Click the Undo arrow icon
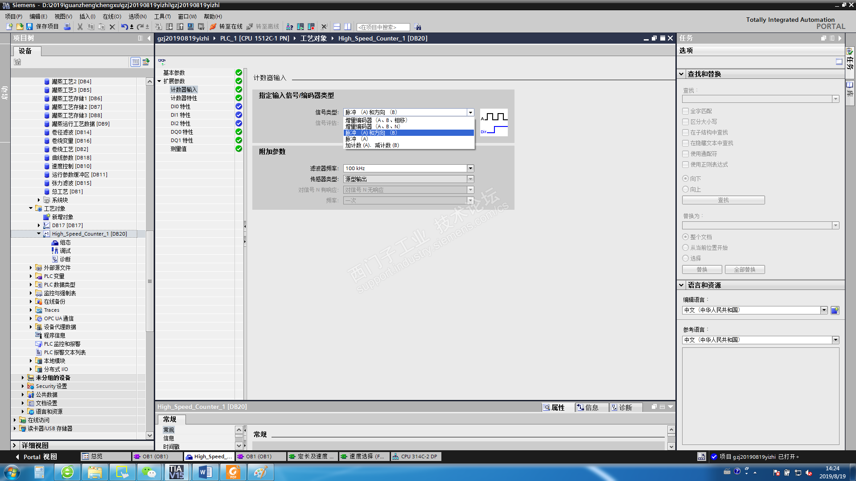 point(124,27)
